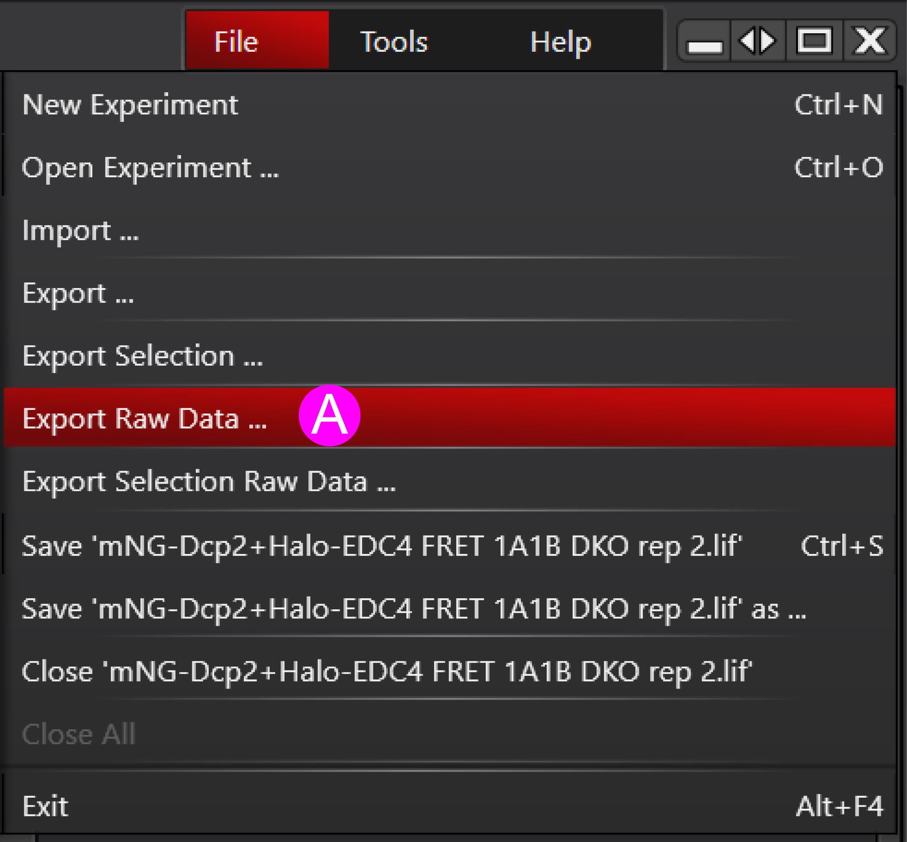Choose New Experiment from the menu
The height and width of the screenshot is (842, 907).
tap(450, 105)
